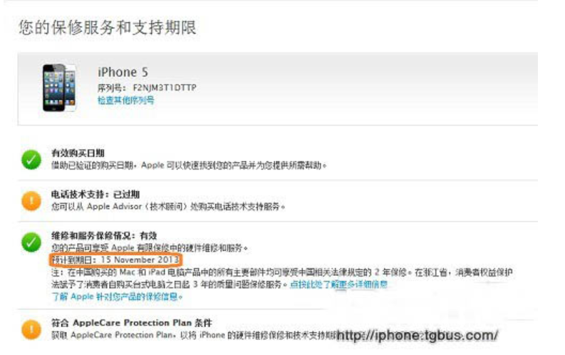Open the 检查其他序列号 link
Image resolution: width=565 pixels, height=355 pixels.
point(126,101)
